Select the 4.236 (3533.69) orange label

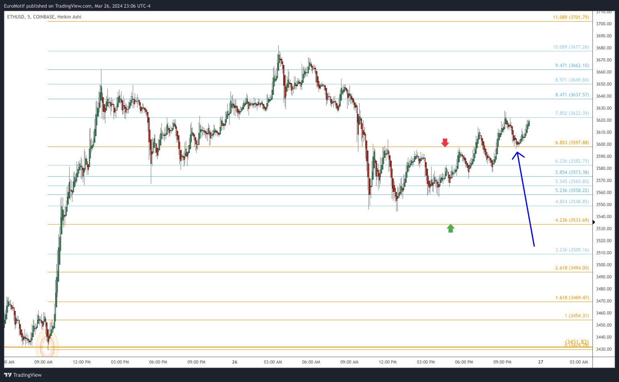pos(572,220)
